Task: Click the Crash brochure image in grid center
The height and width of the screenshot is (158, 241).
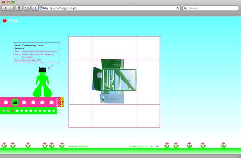Action: [114, 81]
